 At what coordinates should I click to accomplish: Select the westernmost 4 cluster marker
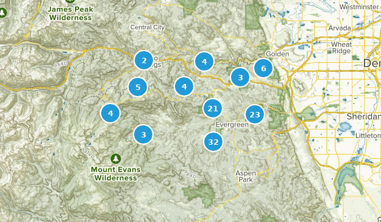[110, 113]
